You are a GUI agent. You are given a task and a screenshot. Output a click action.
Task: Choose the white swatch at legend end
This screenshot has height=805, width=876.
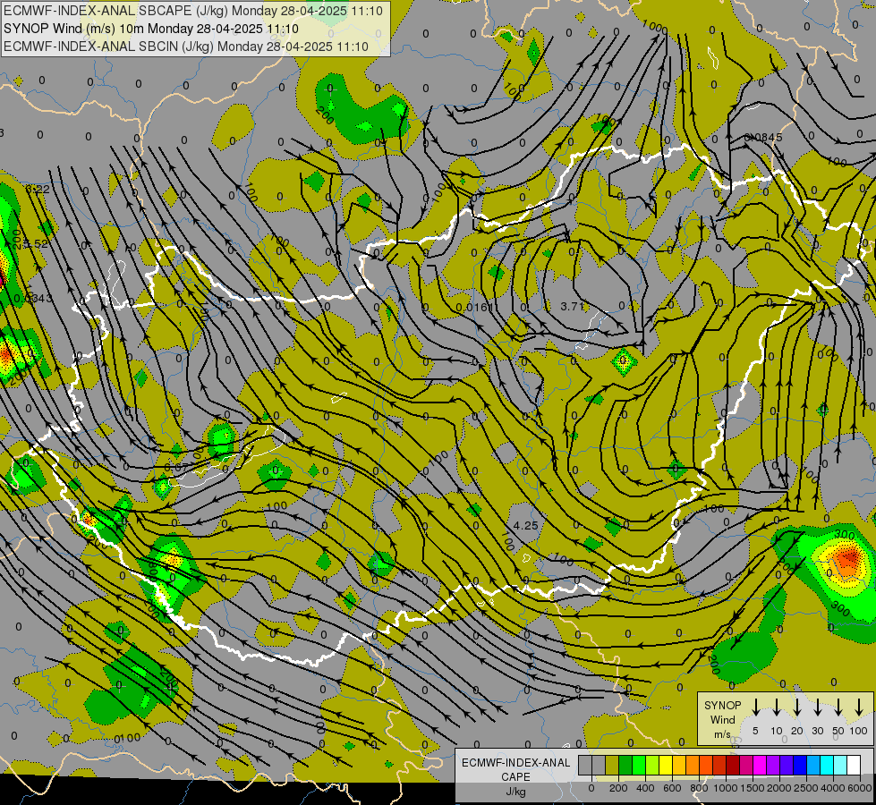coord(855,765)
